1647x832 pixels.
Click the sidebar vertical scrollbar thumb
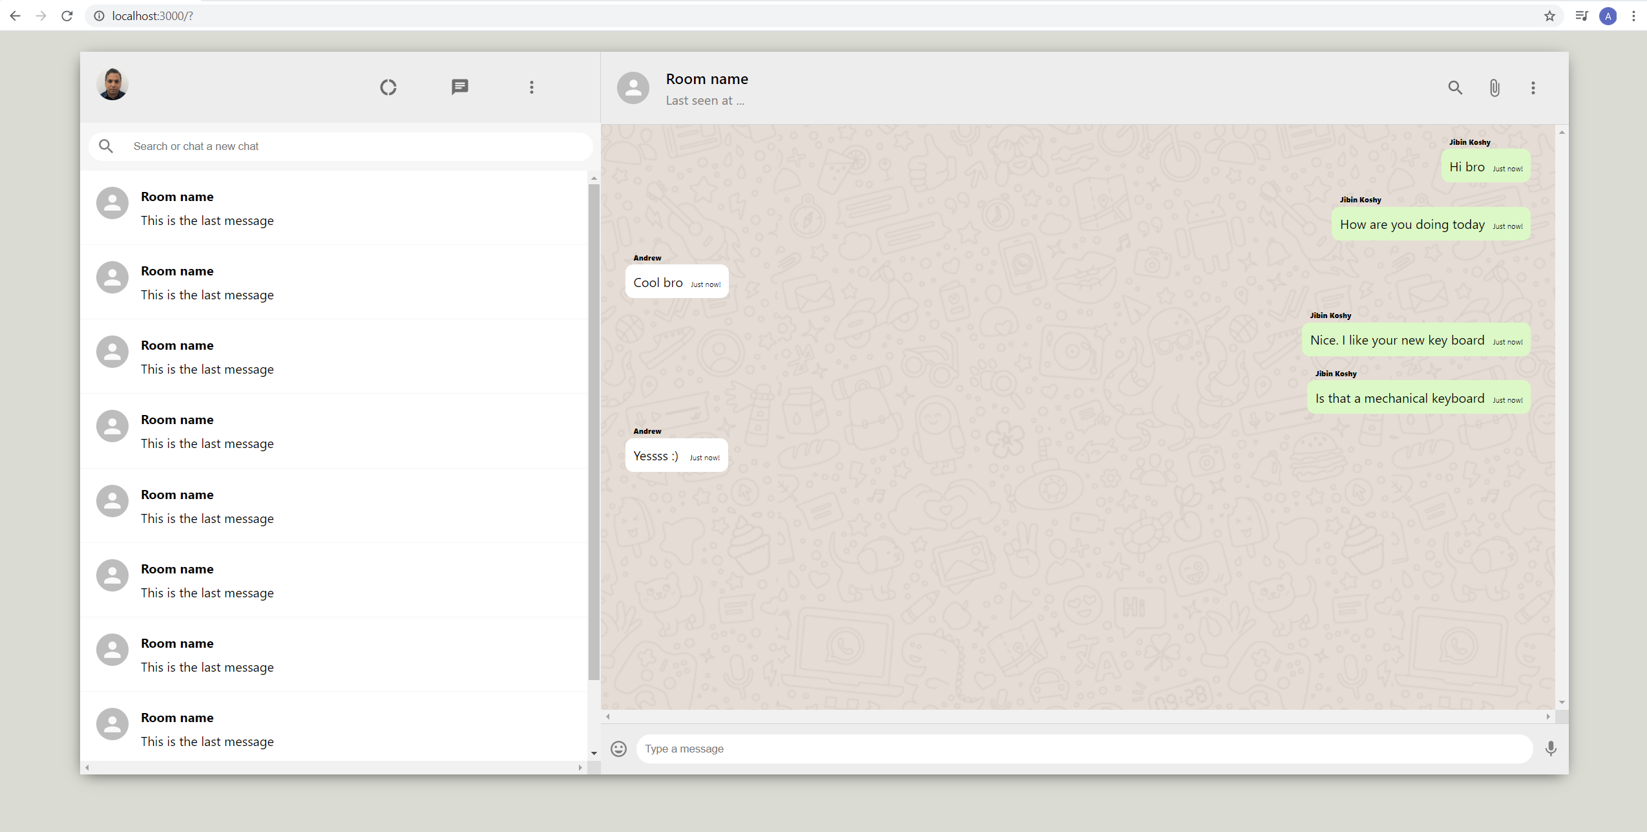[593, 432]
